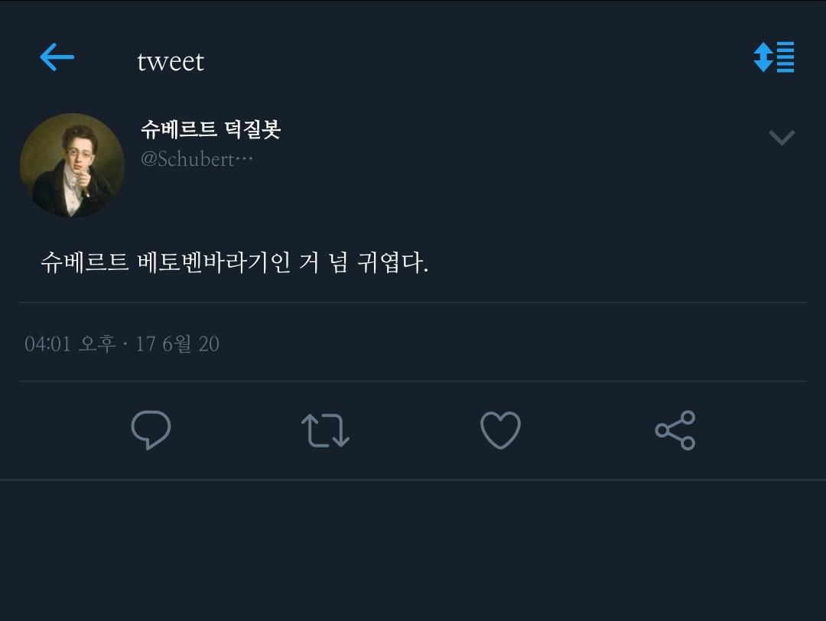This screenshot has width=826, height=621.
Task: Click the tweet header title
Action: [171, 61]
